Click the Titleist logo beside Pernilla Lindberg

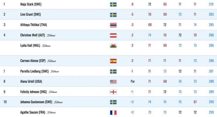pos(55,71)
